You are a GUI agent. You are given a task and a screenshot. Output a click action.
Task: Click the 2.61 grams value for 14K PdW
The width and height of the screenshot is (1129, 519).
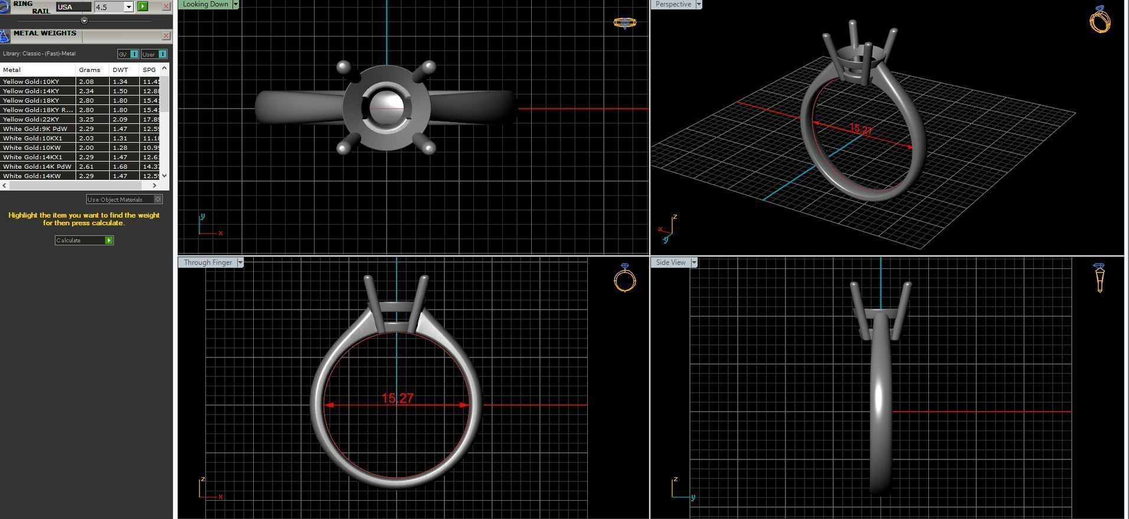(86, 166)
